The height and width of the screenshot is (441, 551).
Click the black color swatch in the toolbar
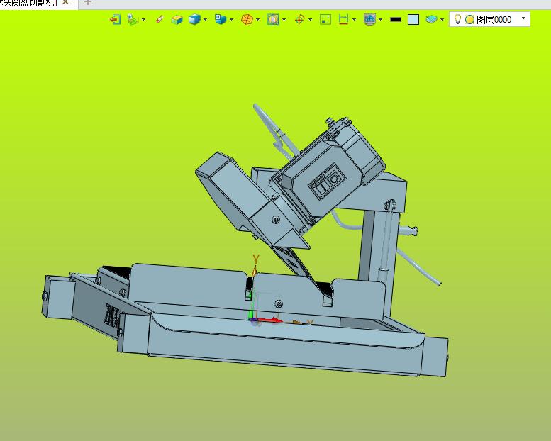396,20
